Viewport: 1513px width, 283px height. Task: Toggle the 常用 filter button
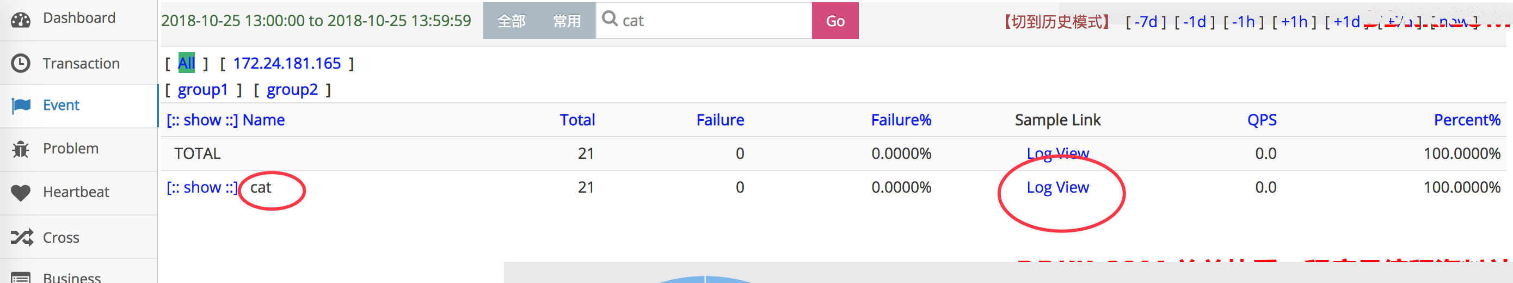(x=567, y=21)
